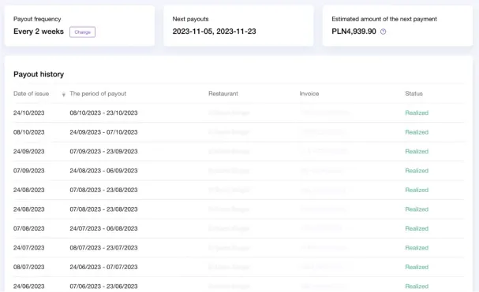This screenshot has height=292, width=479.
Task: Select date of issue 08/10/2023 cell
Action: 28,132
